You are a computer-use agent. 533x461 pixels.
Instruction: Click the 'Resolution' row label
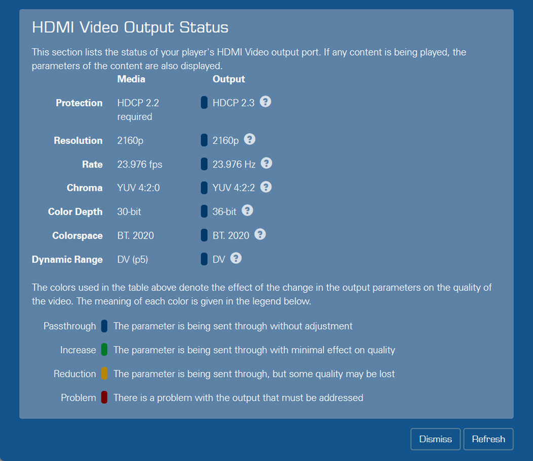click(x=78, y=141)
